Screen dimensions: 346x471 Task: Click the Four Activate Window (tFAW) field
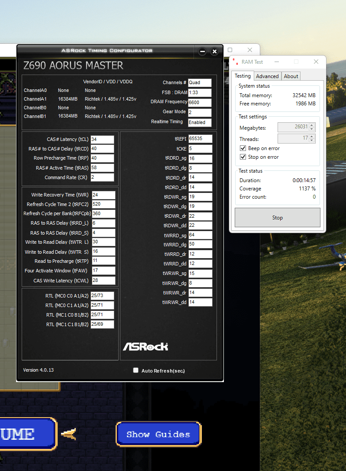tap(103, 271)
